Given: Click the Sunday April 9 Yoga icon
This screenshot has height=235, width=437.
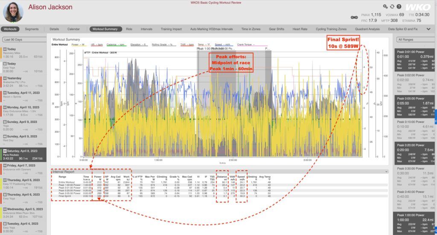Looking at the screenshot, I should coord(5,122).
